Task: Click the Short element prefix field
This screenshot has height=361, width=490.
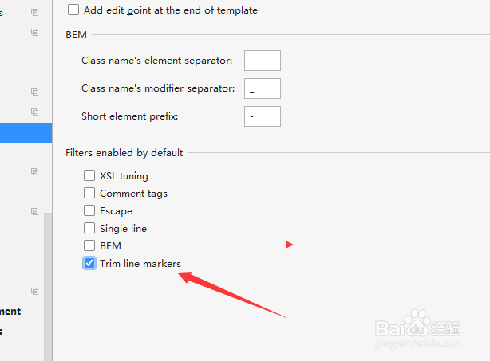Action: click(x=262, y=116)
